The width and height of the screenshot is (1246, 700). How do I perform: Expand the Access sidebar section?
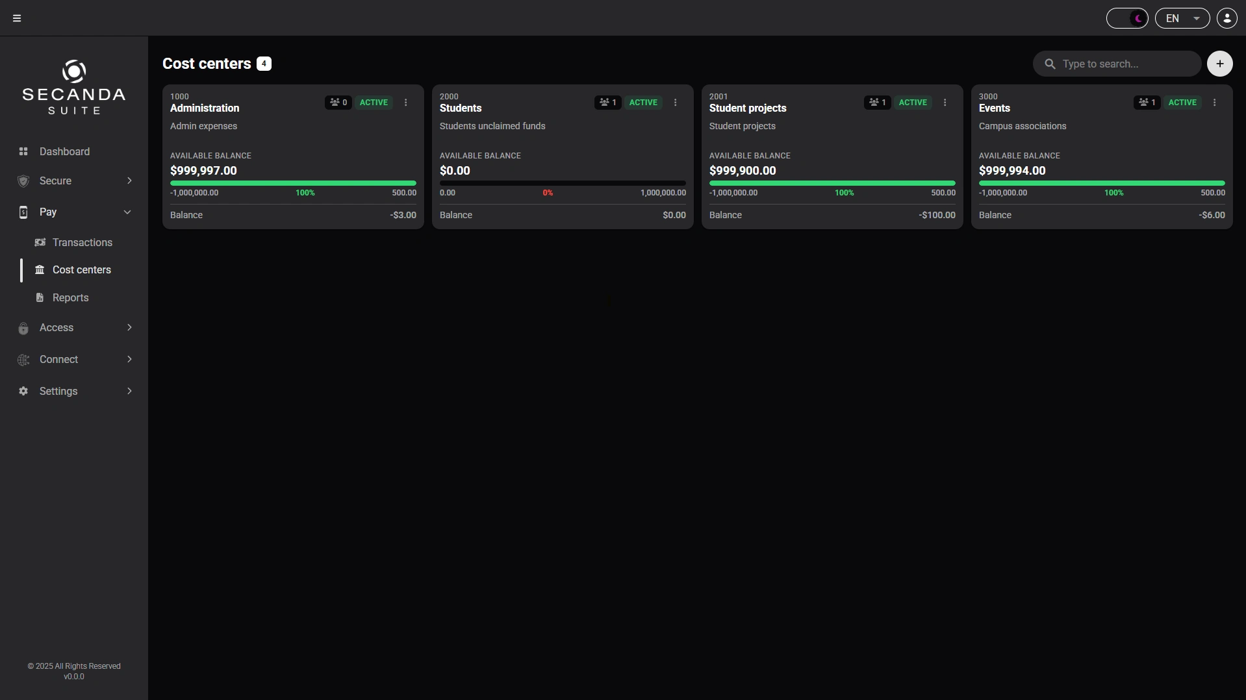pos(74,328)
